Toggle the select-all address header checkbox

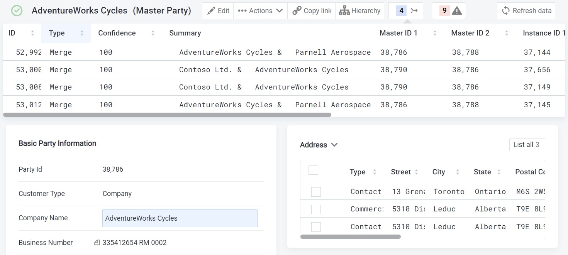[x=313, y=170]
